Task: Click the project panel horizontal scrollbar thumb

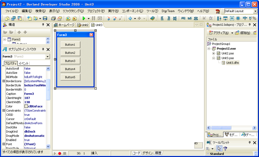Action: (221, 128)
